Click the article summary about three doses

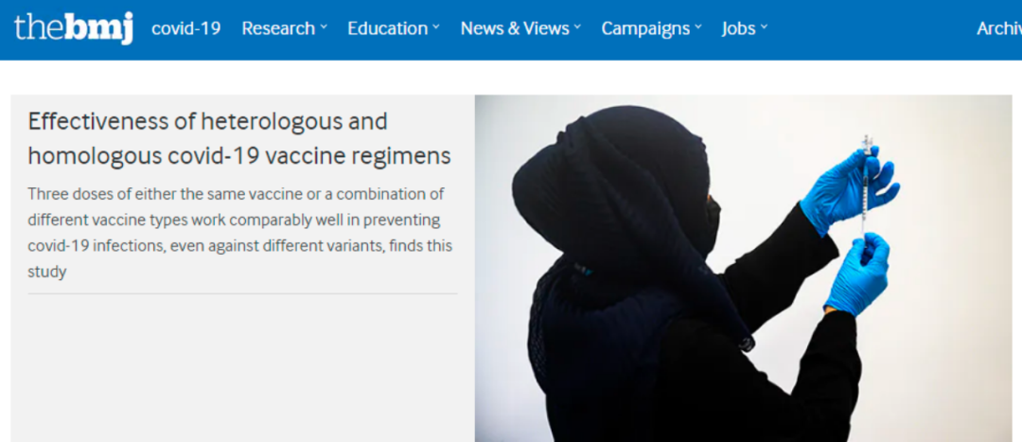(239, 233)
